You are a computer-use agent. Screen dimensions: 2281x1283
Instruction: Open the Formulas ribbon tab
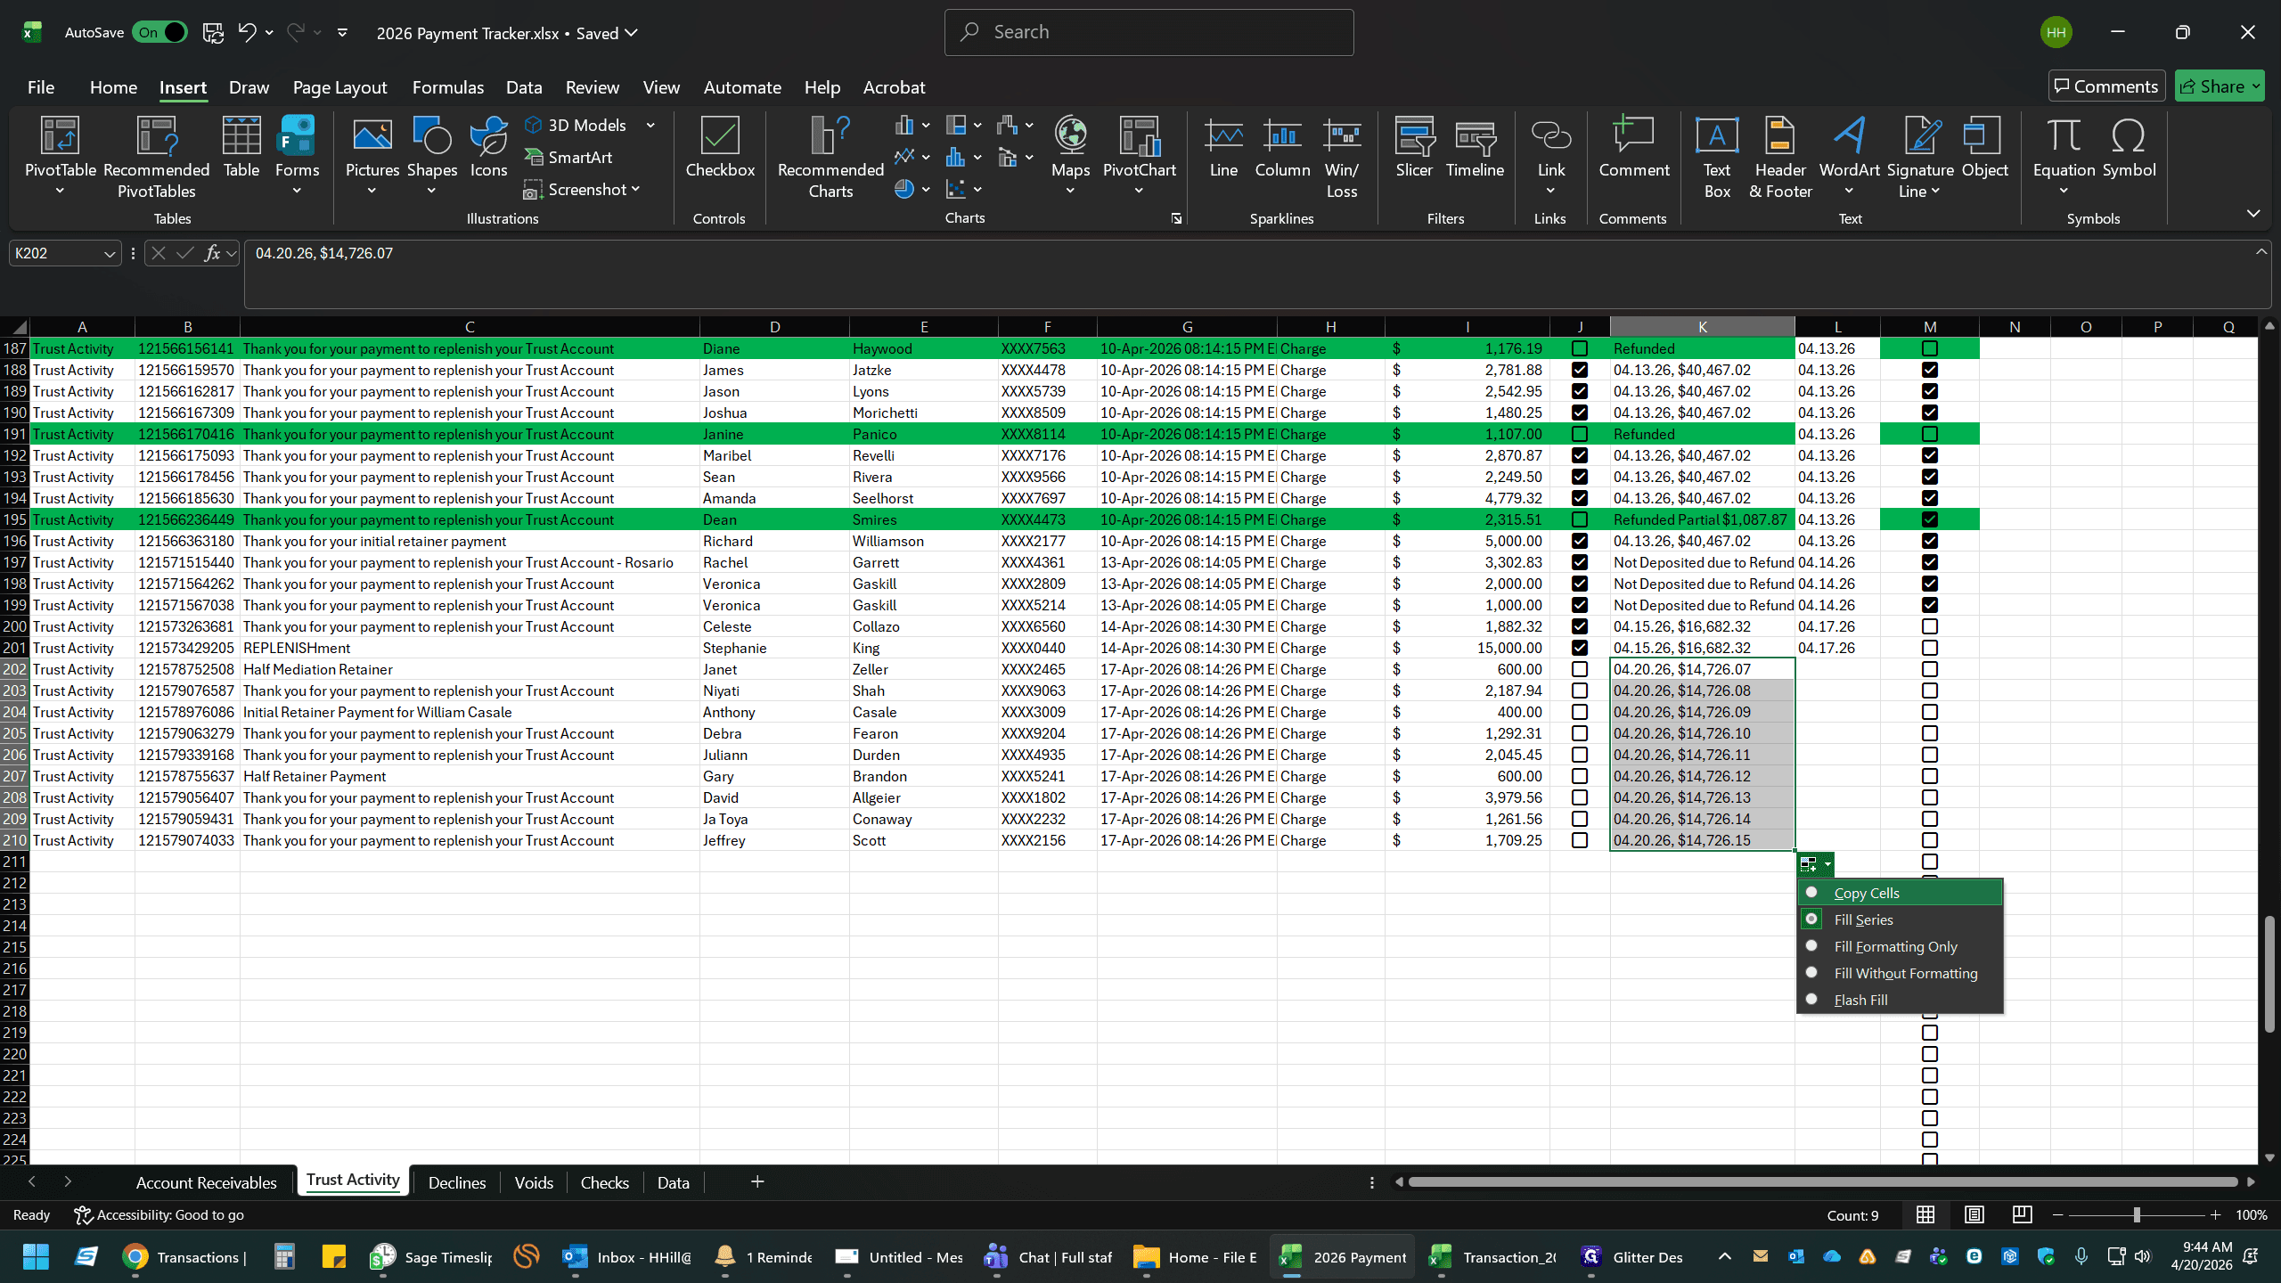(x=447, y=87)
